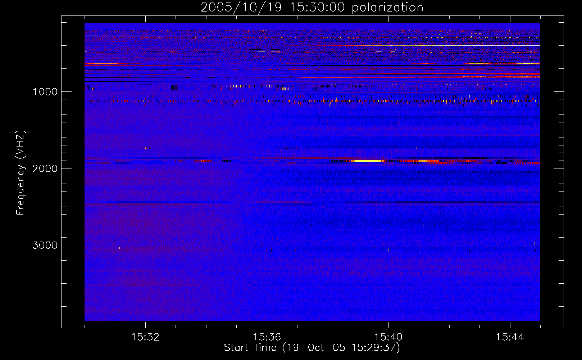Click the bright yellow burst near 2000 MHz
The height and width of the screenshot is (360, 582).
[367, 161]
